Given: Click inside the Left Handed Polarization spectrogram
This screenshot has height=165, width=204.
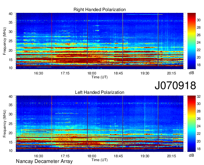Looking at the screenshot, I should (x=100, y=124).
